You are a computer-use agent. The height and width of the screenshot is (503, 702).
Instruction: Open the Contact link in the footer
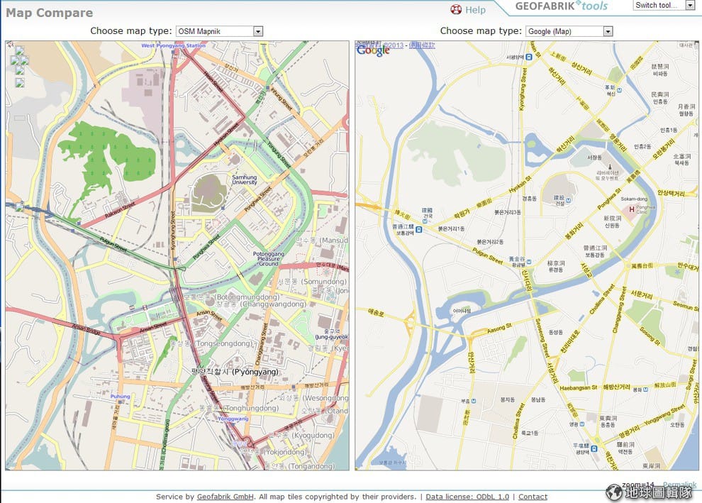(533, 497)
